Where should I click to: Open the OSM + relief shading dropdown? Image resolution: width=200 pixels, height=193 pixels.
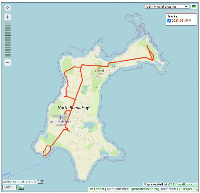167,6
